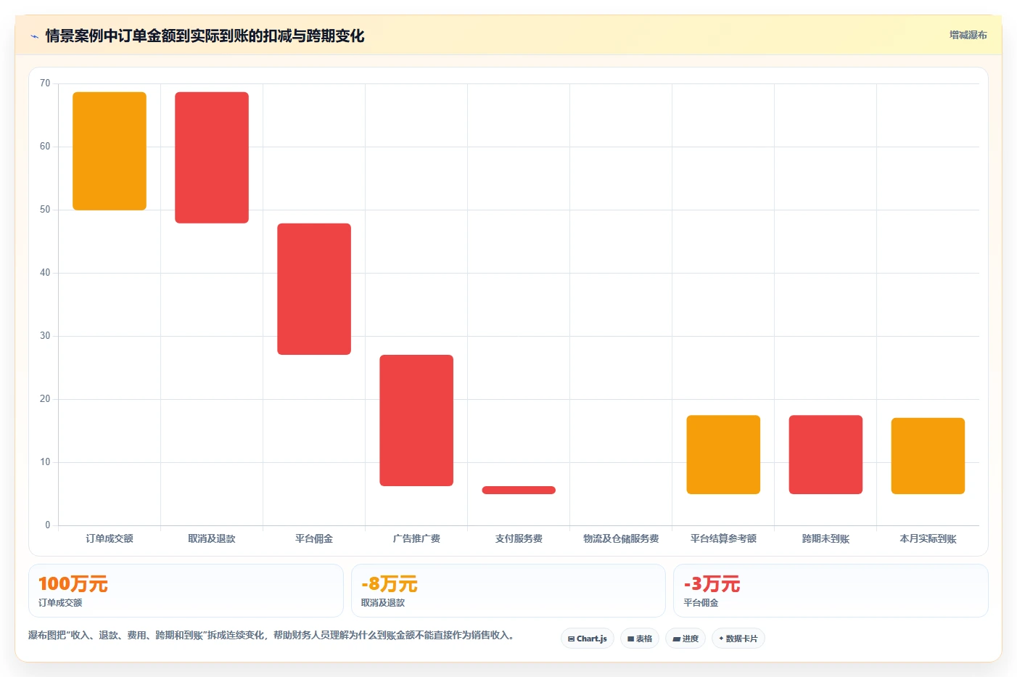Click the y-axis value 30
Image resolution: width=1017 pixels, height=677 pixels.
(x=45, y=336)
